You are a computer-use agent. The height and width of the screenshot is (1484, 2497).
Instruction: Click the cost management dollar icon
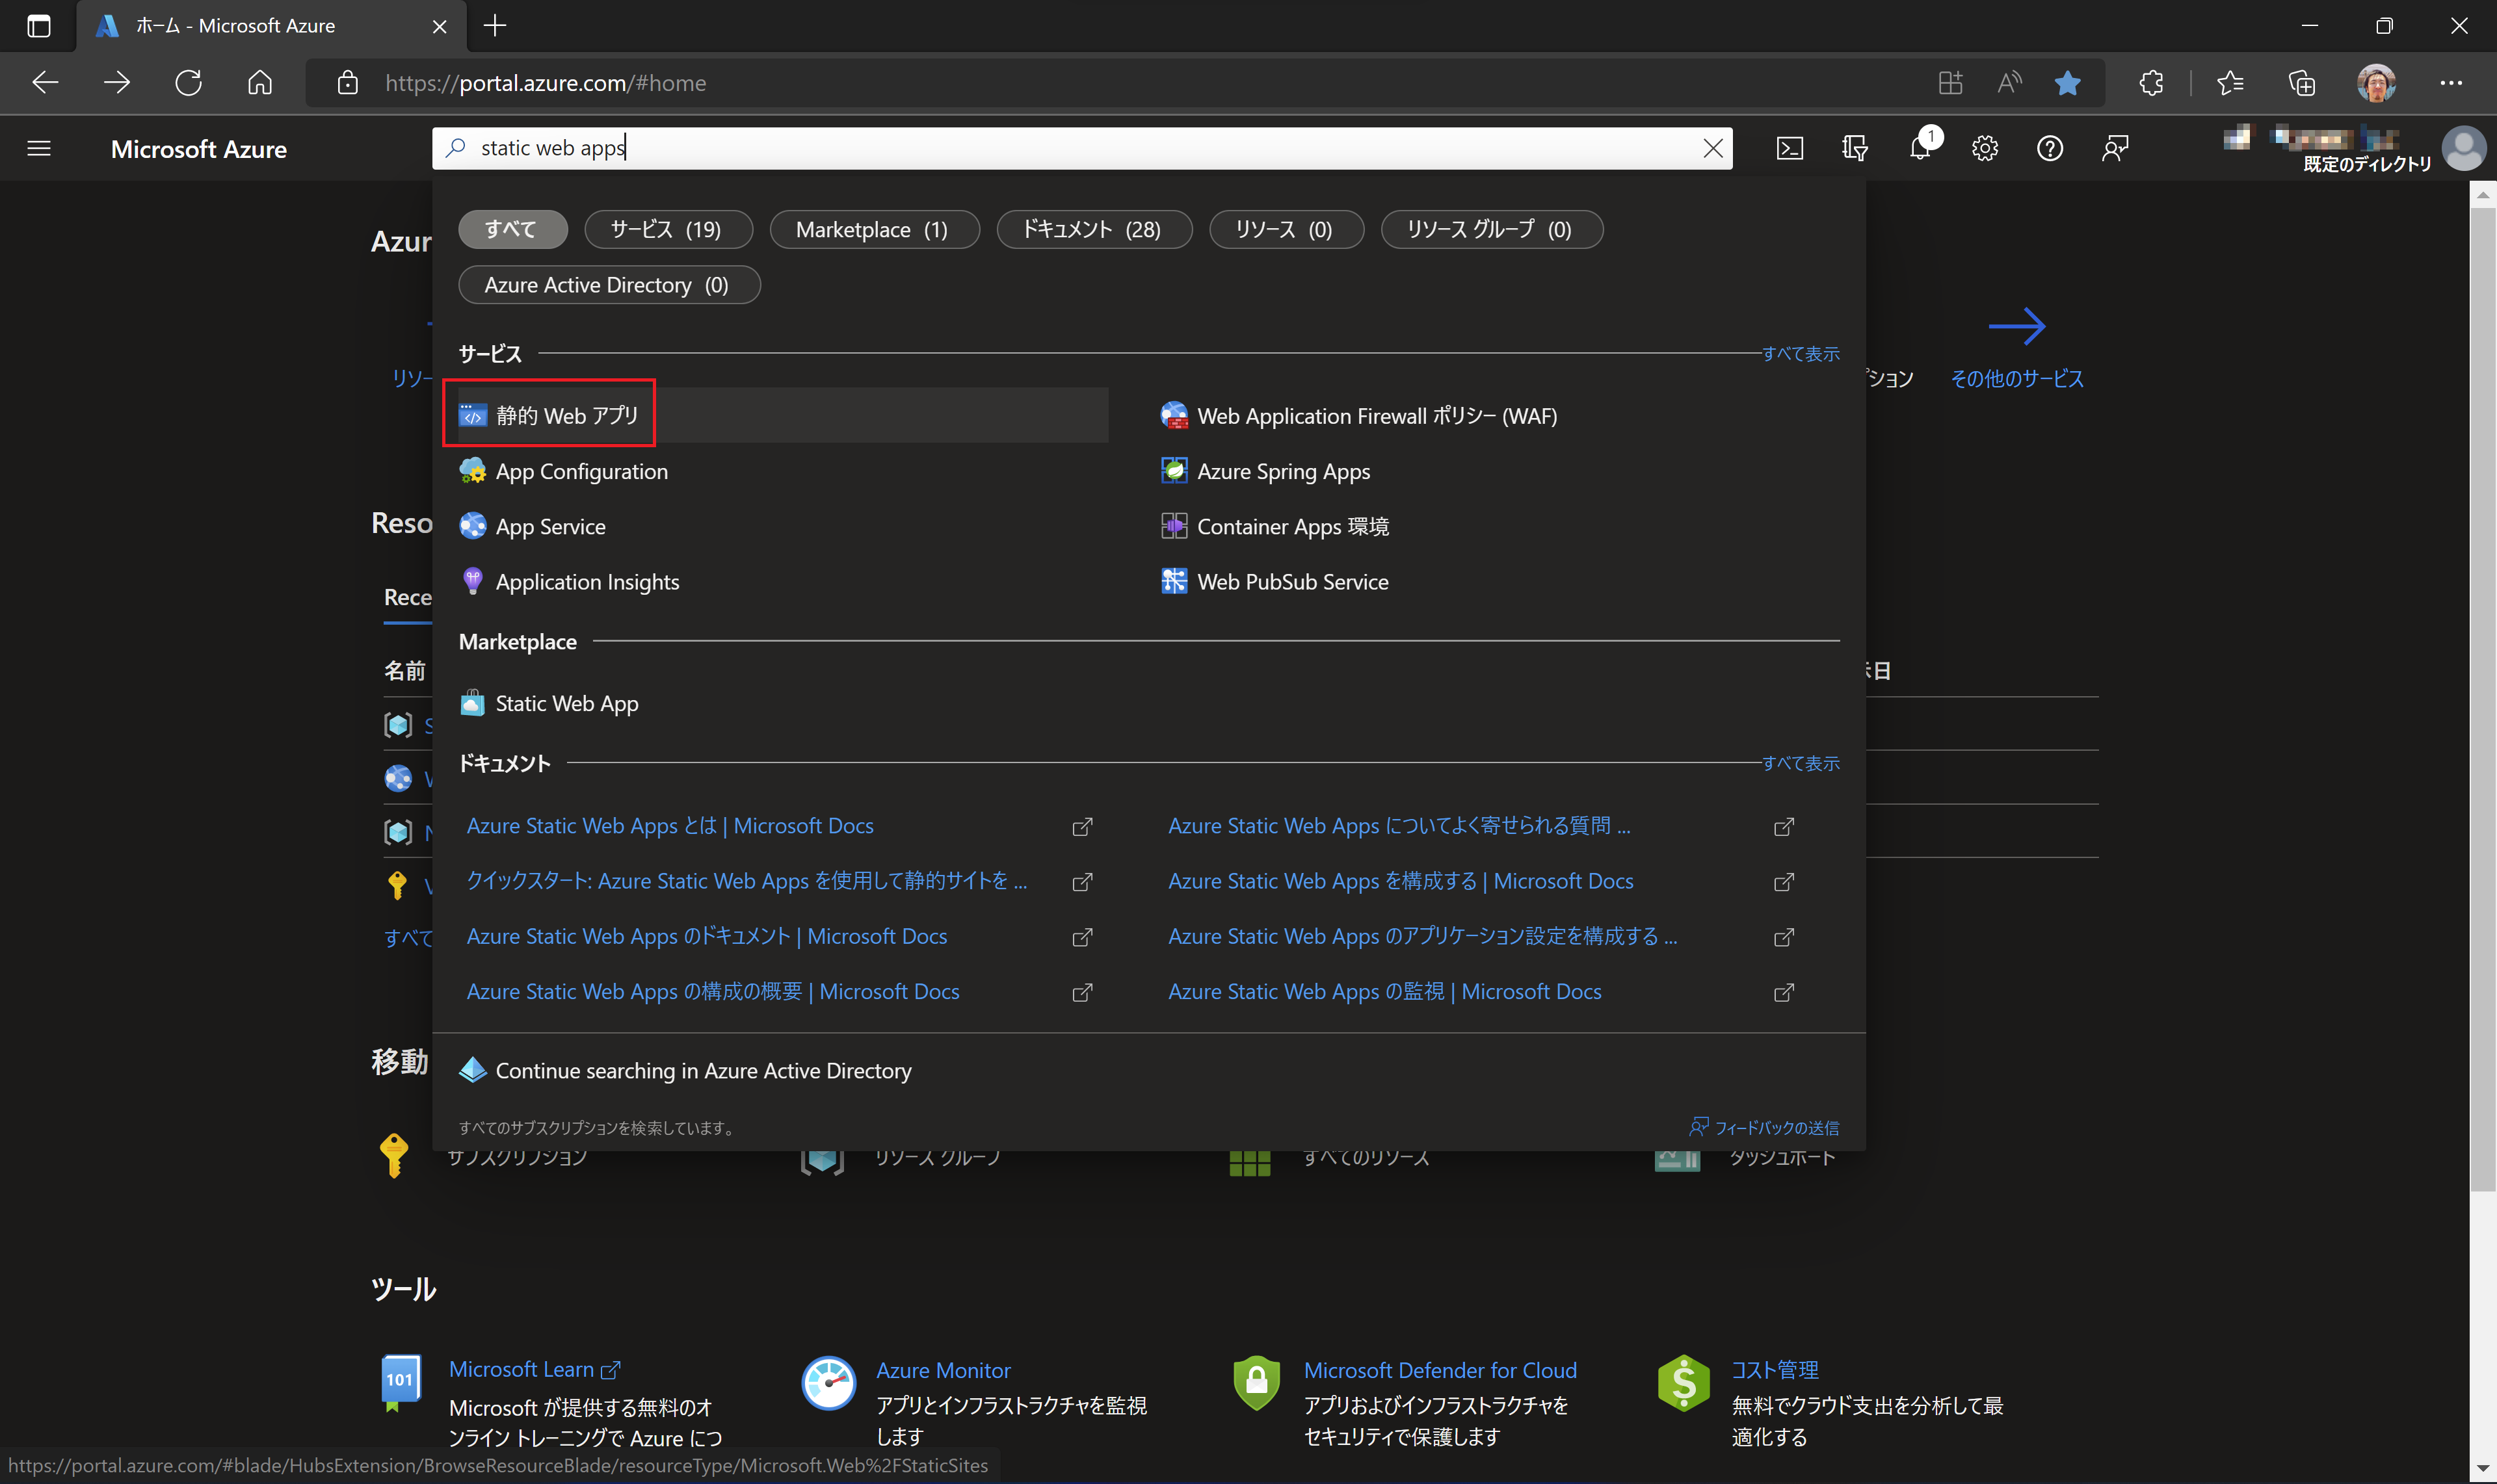coord(1683,1383)
